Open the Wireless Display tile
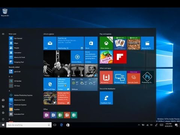Image resolution: width=180 pixels, height=135 pixels. pyautogui.click(x=120, y=77)
